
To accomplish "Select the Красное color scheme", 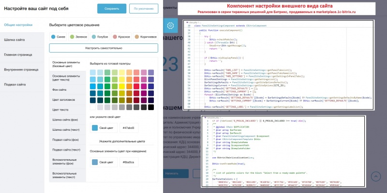I will (121, 37).
